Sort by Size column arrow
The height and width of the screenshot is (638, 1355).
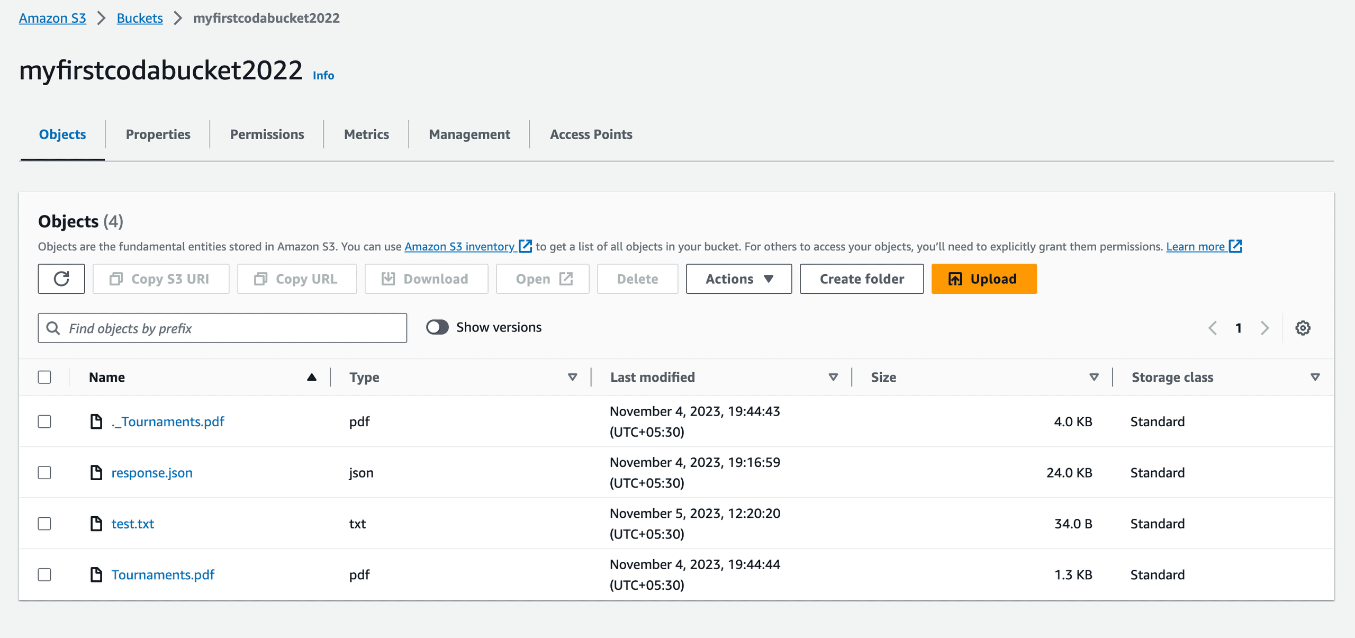coord(1094,377)
